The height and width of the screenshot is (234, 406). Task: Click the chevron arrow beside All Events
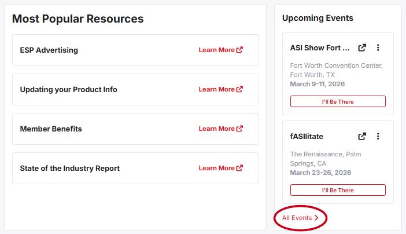pyautogui.click(x=316, y=218)
